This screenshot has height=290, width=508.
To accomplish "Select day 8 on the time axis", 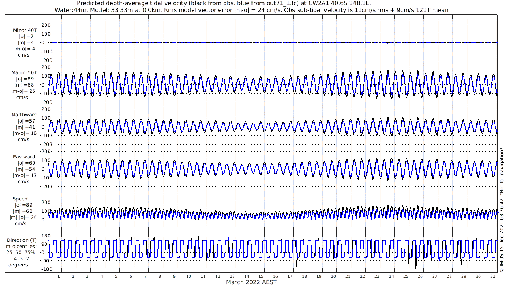I will click(x=160, y=276).
